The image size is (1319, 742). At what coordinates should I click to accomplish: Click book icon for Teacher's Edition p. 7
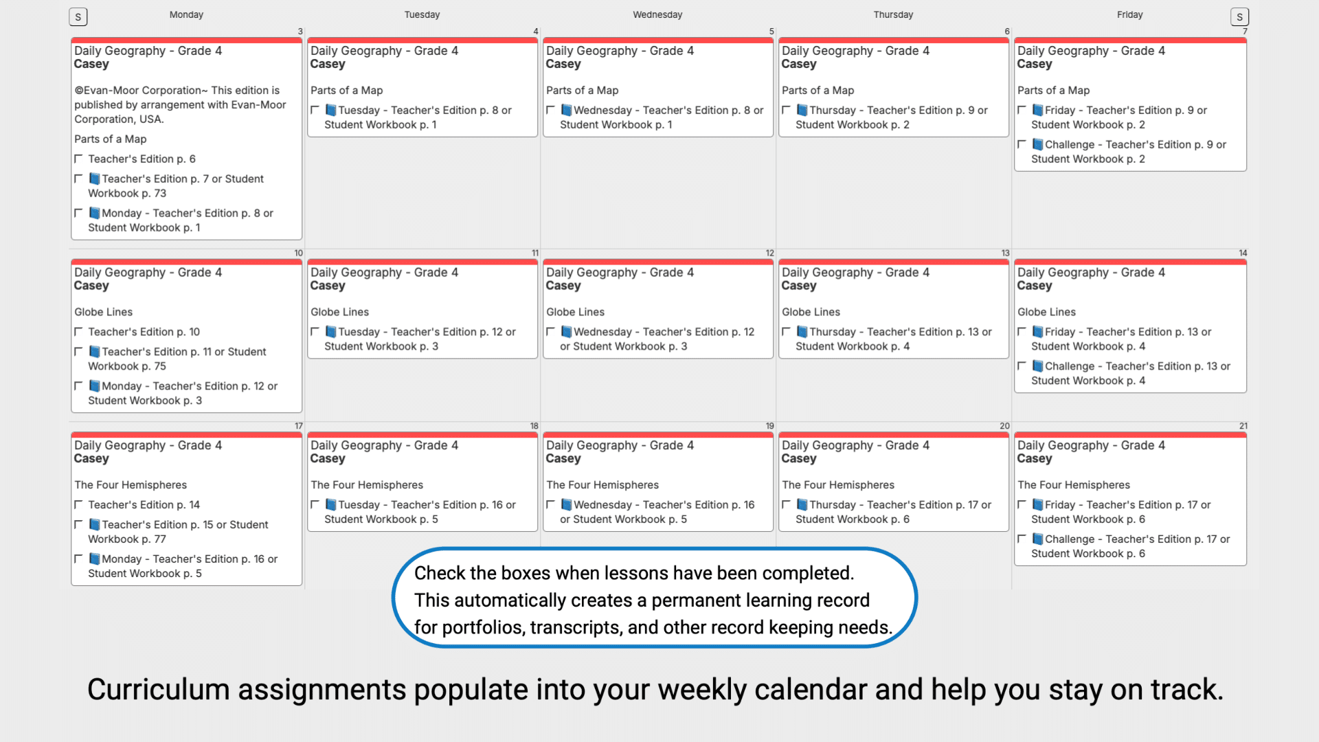[95, 179]
